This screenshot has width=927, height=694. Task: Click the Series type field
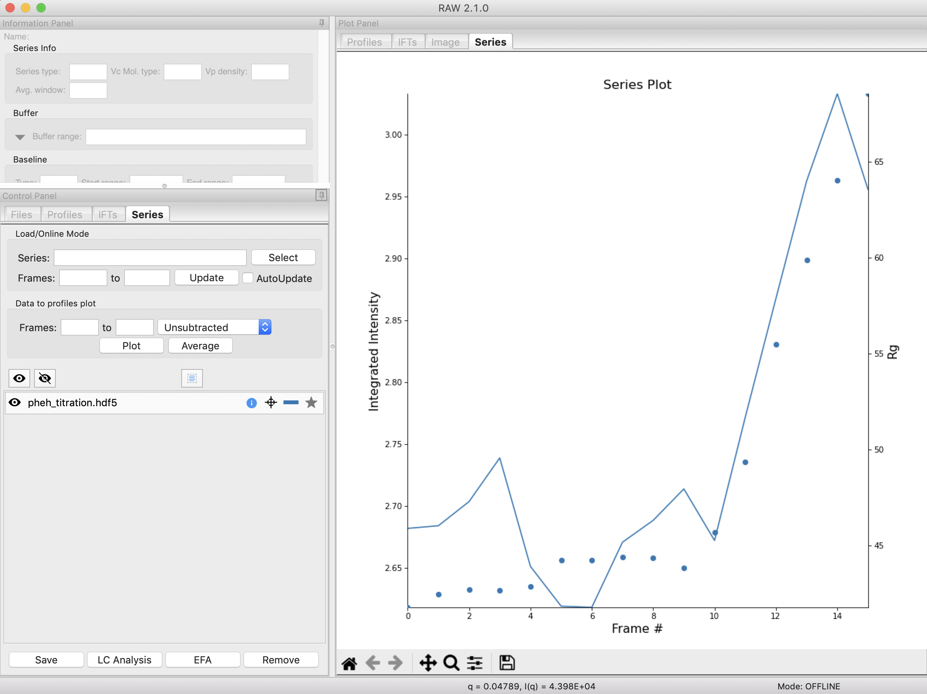coord(88,72)
